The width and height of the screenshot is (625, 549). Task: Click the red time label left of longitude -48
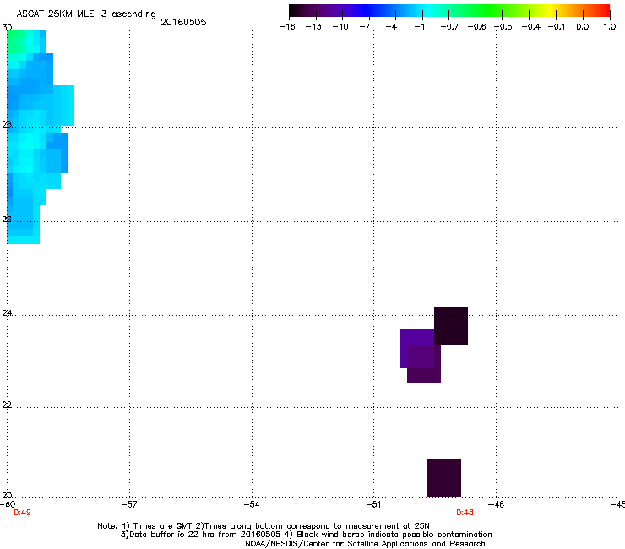pyautogui.click(x=465, y=513)
